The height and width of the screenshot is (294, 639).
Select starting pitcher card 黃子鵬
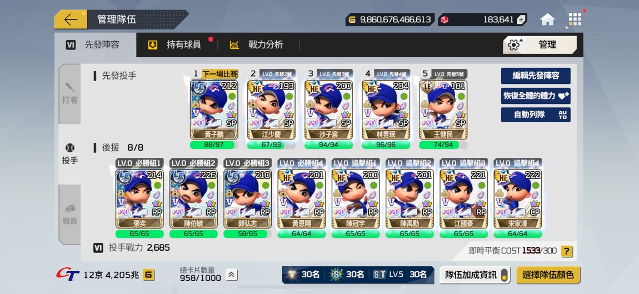214,109
